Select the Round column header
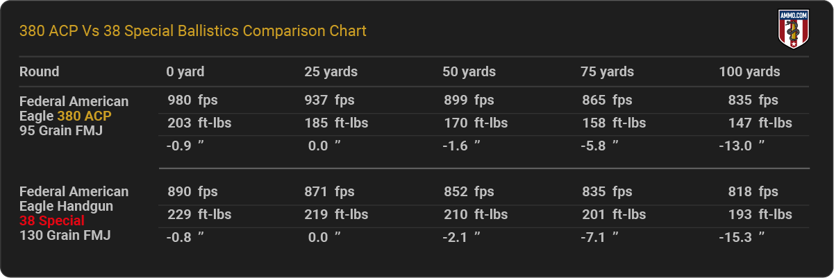The width and height of the screenshot is (834, 278). [39, 71]
